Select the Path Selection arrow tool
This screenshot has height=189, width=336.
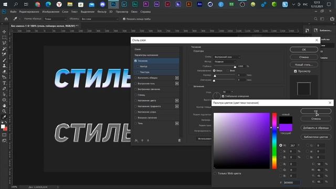tap(4, 94)
